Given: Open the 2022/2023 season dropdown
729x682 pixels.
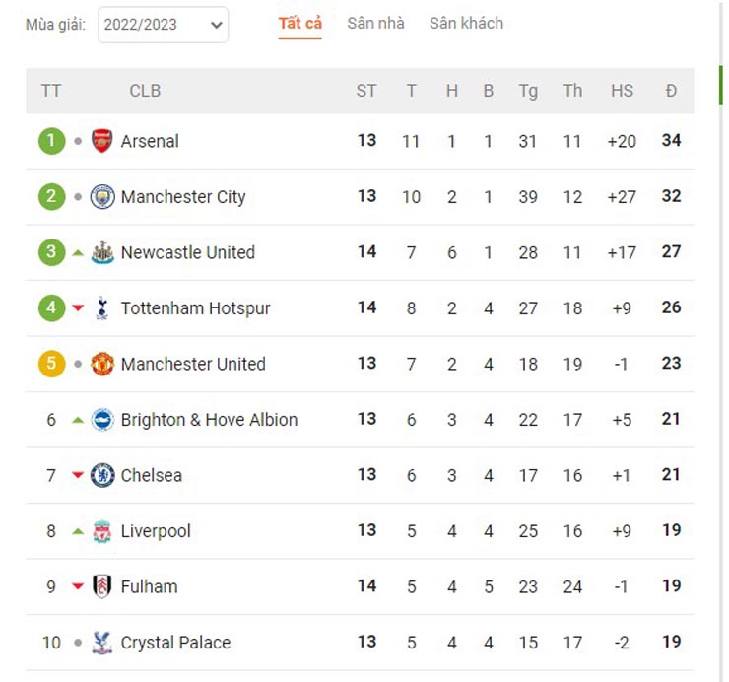Looking at the screenshot, I should (x=163, y=25).
